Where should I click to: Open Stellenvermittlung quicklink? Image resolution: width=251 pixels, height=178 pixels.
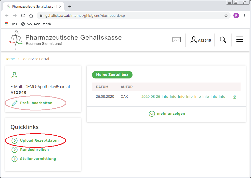(x=38, y=159)
